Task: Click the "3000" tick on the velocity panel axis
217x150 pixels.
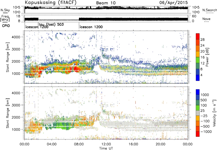Action: [16, 105]
